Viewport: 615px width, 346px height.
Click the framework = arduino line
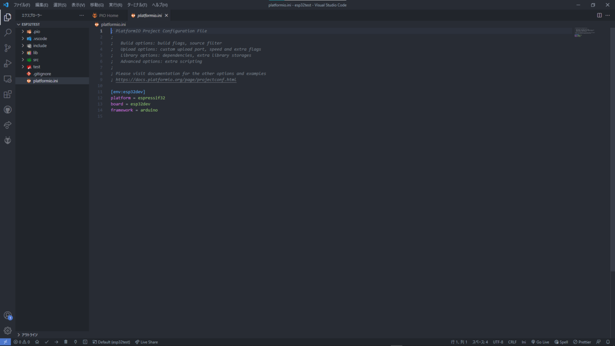click(134, 110)
